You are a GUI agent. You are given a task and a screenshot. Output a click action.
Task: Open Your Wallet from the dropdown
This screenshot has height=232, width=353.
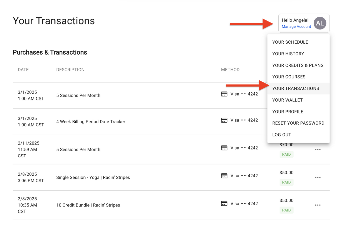click(287, 100)
